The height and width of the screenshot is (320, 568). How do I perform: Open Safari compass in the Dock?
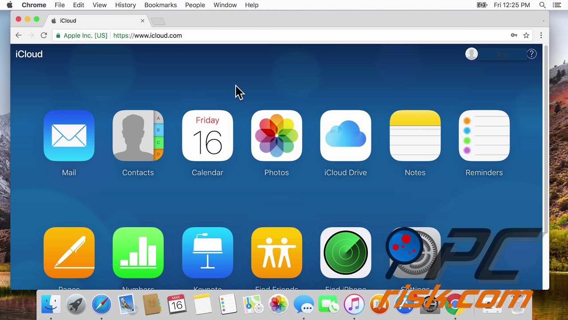coord(101,305)
